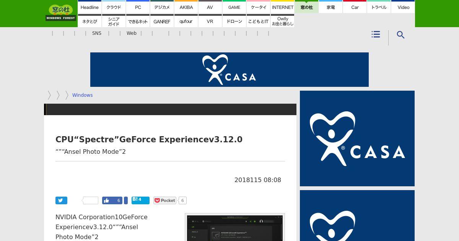Open the Headline tab
The image size is (459, 241).
coord(90,7)
